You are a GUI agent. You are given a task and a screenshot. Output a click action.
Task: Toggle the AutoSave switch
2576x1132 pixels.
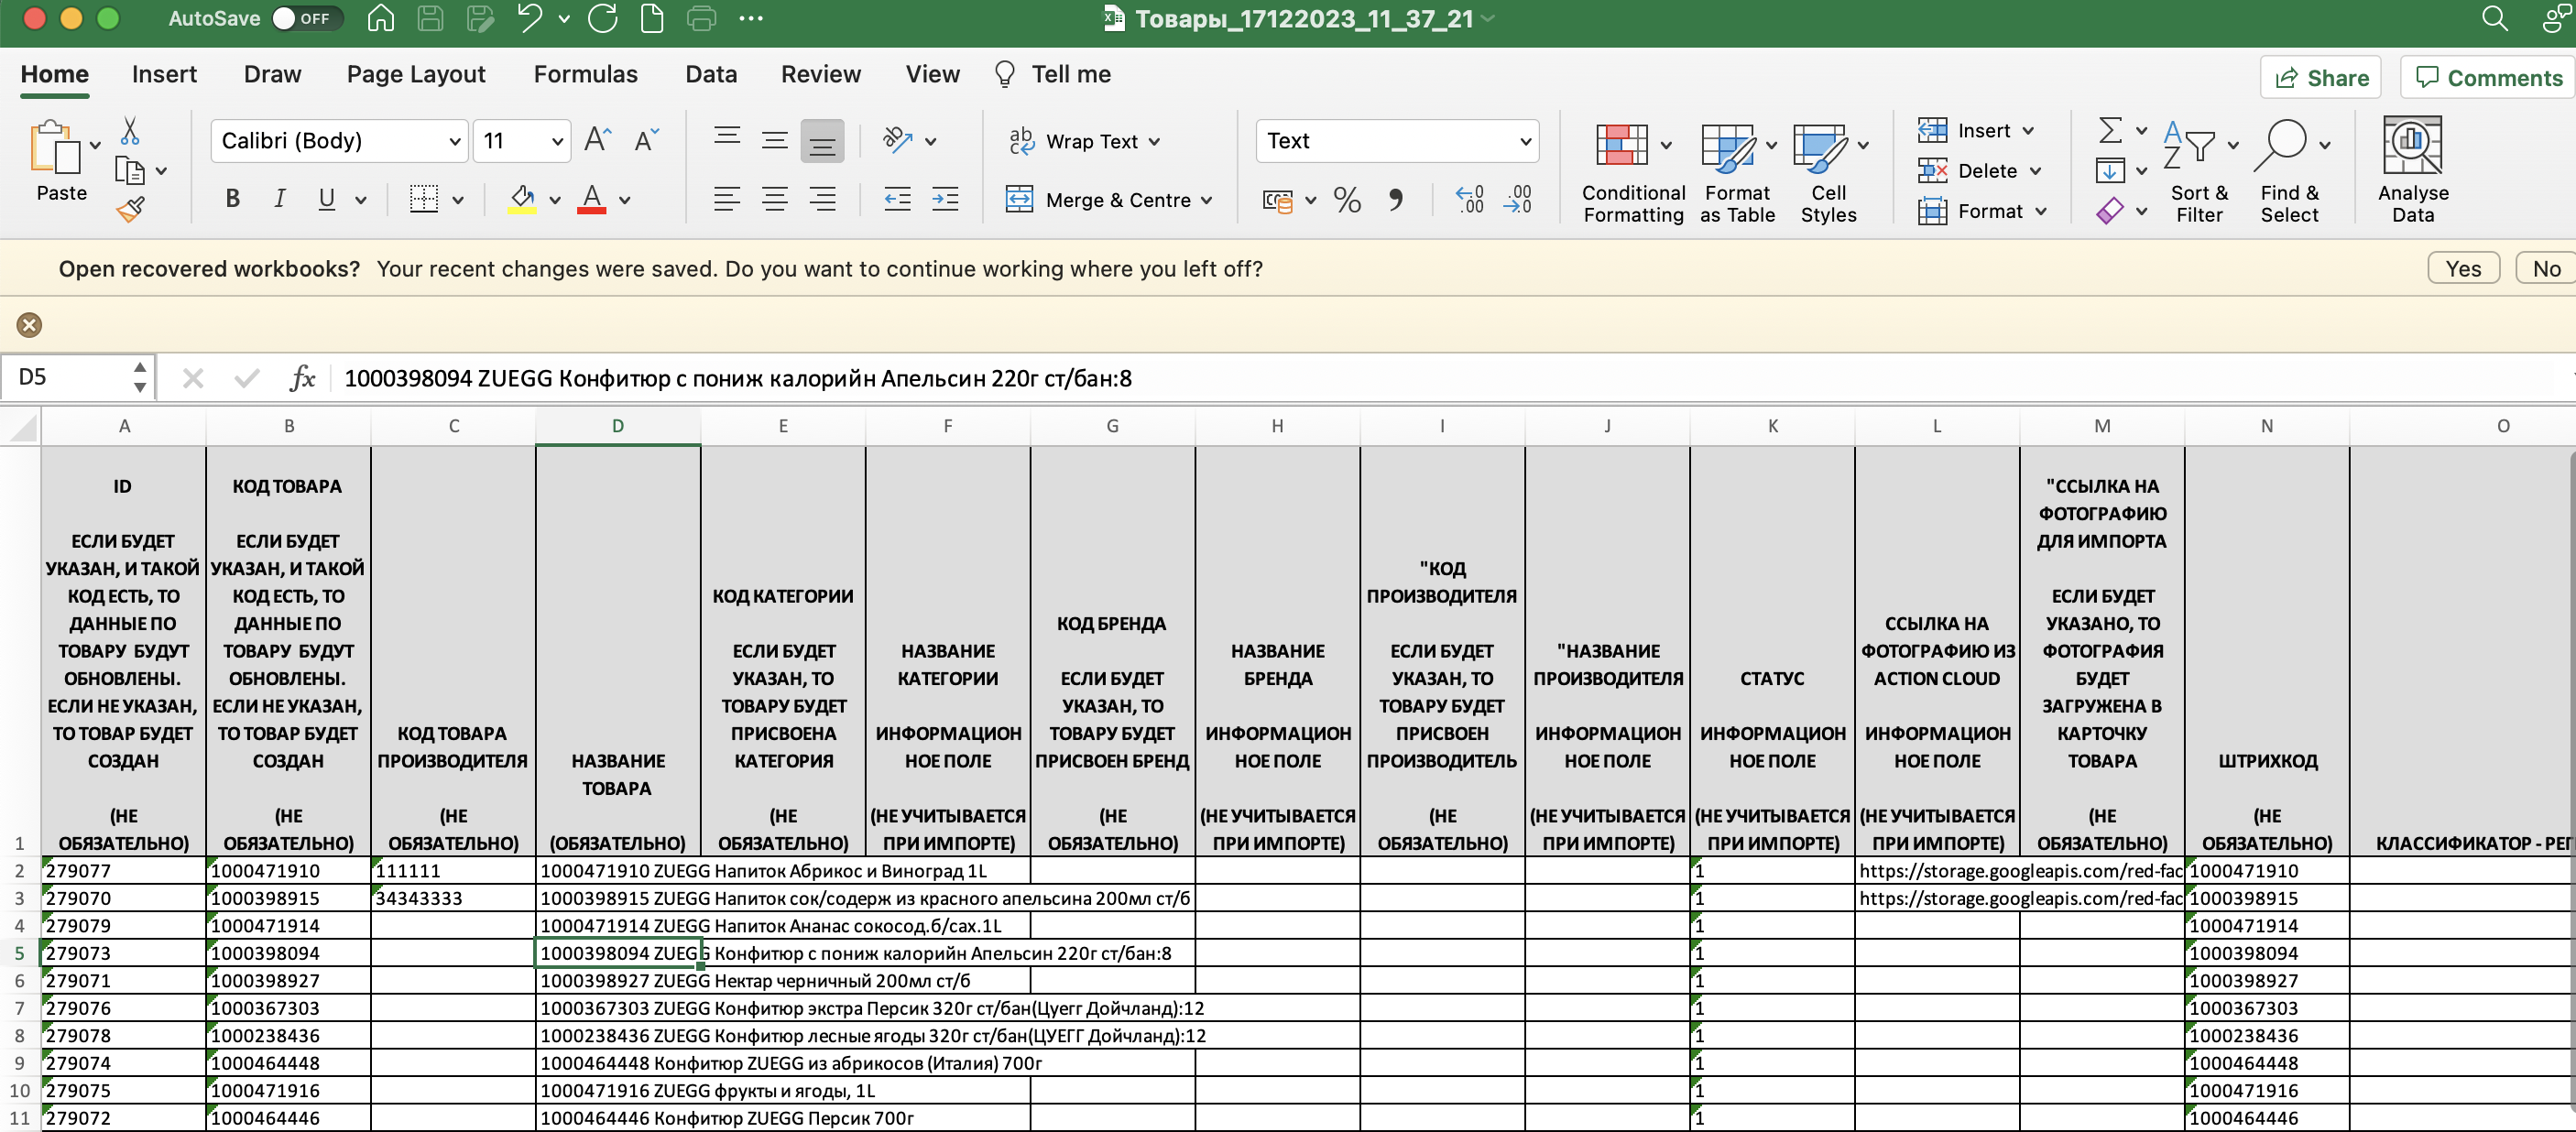point(306,19)
